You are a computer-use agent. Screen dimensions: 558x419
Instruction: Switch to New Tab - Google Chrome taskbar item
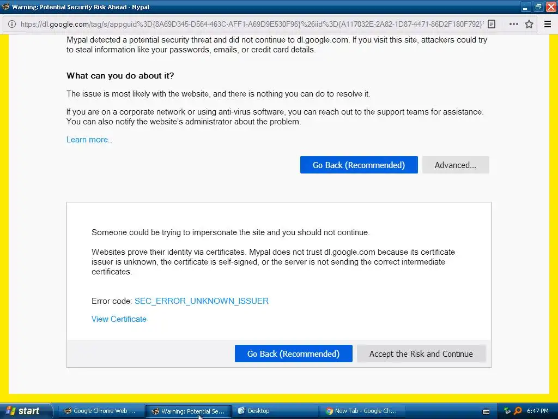[364, 411]
